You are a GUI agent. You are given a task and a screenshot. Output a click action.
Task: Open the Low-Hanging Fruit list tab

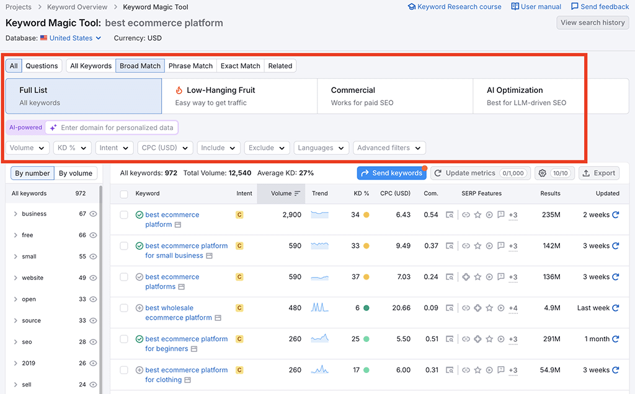coord(239,96)
